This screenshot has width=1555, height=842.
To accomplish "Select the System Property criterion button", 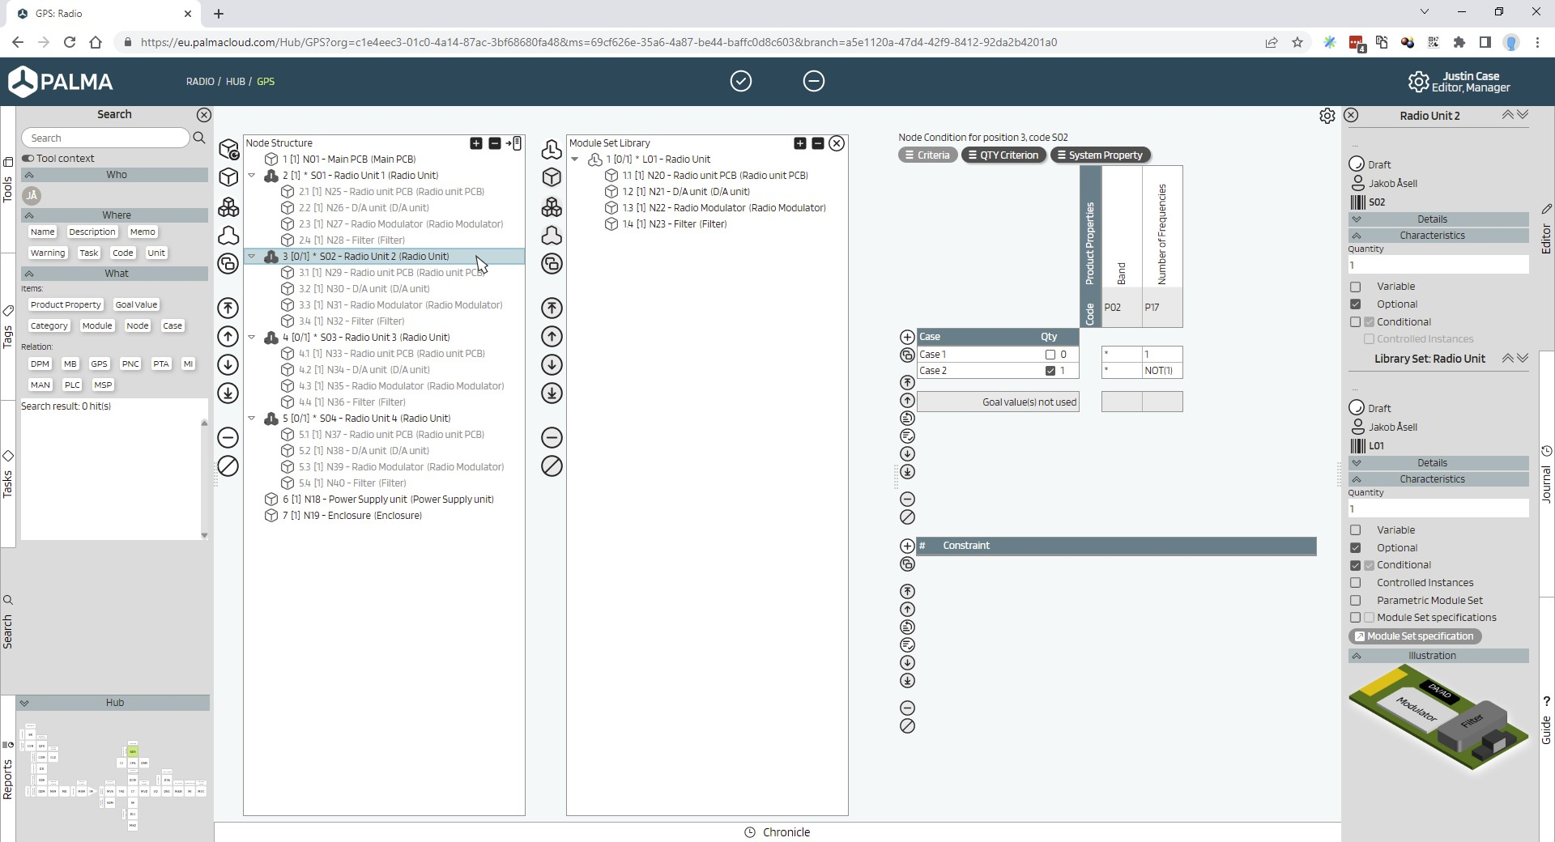I will 1101,155.
